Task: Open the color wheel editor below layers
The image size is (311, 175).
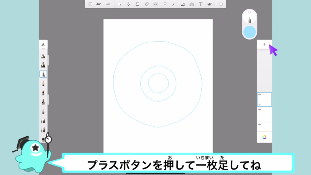Action: (265, 137)
